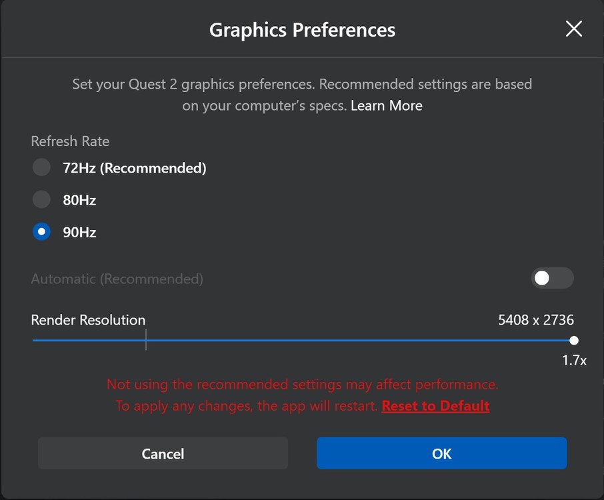The width and height of the screenshot is (604, 500).
Task: Click Reset to Default link
Action: [x=435, y=405]
